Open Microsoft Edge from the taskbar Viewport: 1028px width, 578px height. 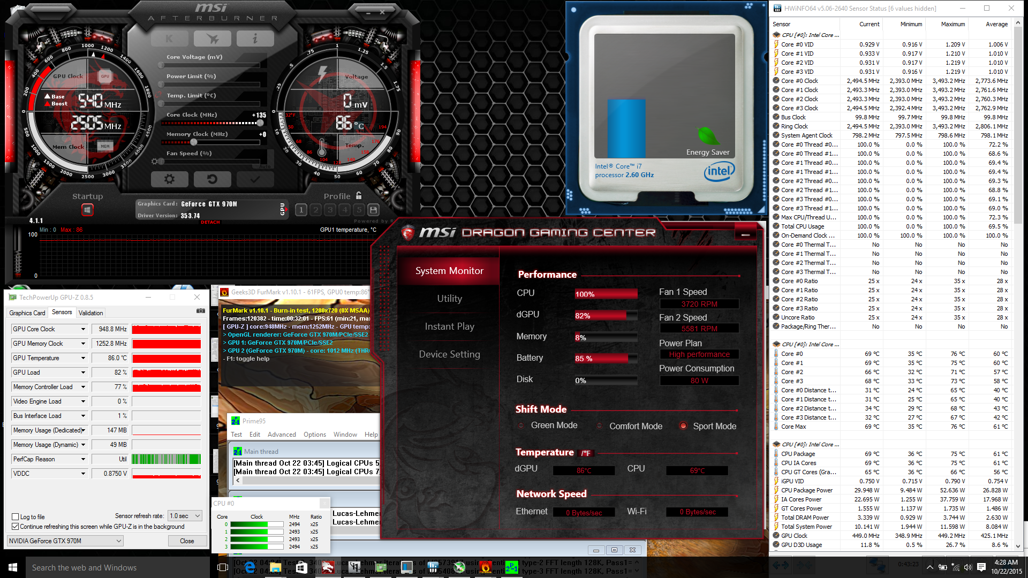pos(249,567)
